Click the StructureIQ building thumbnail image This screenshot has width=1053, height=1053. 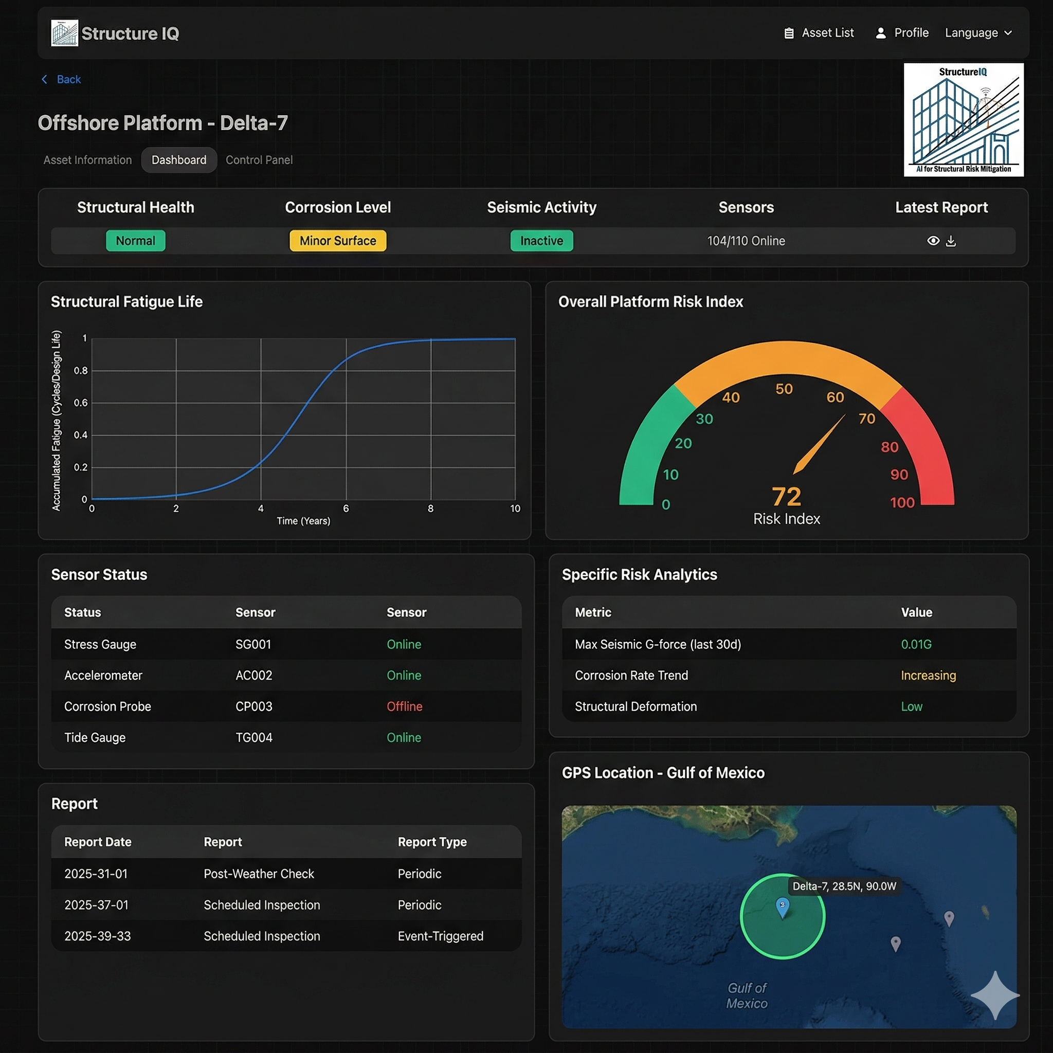point(963,120)
